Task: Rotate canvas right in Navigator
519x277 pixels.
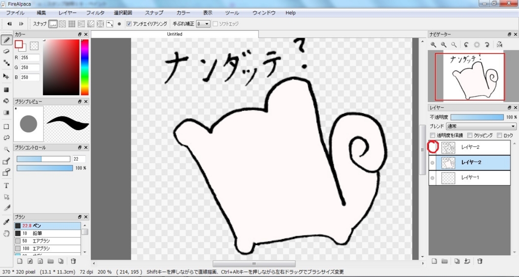Action: 487,45
